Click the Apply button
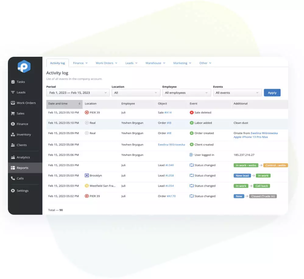 pyautogui.click(x=272, y=92)
